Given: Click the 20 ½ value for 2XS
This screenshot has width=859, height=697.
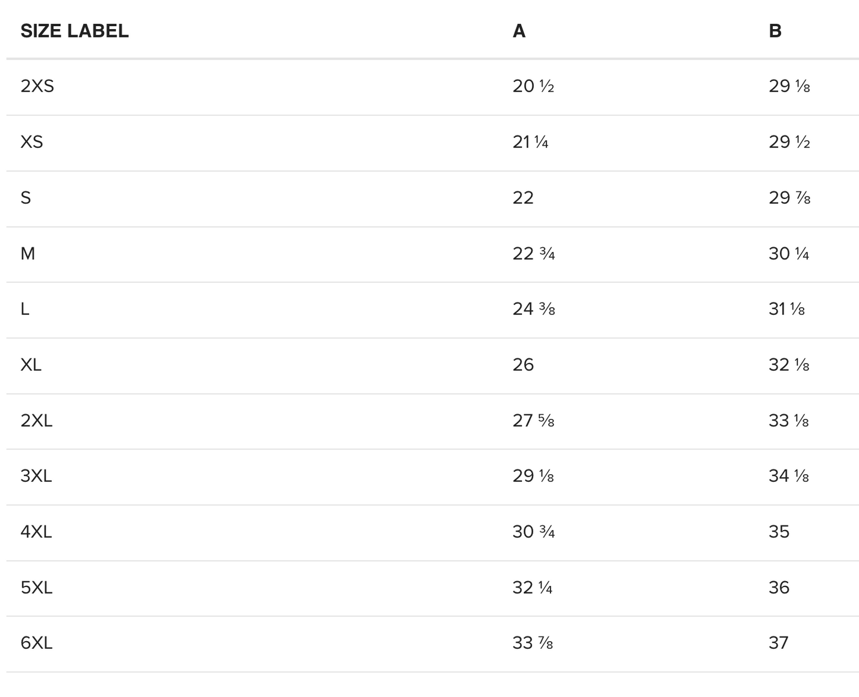Looking at the screenshot, I should pos(533,86).
